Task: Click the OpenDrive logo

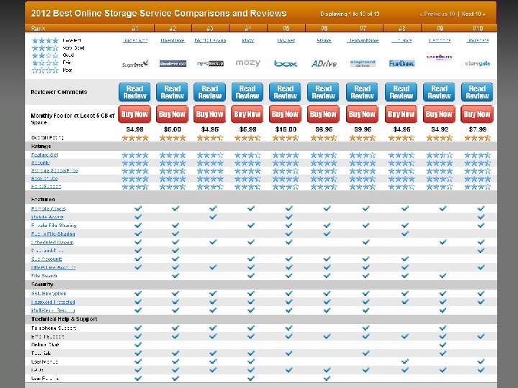Action: pos(173,64)
